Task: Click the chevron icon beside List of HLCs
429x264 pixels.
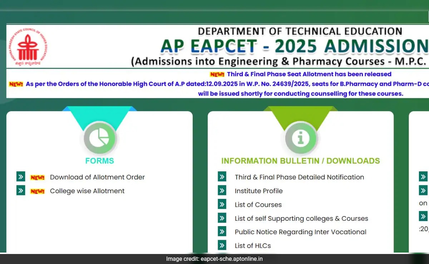Action: coord(222,245)
